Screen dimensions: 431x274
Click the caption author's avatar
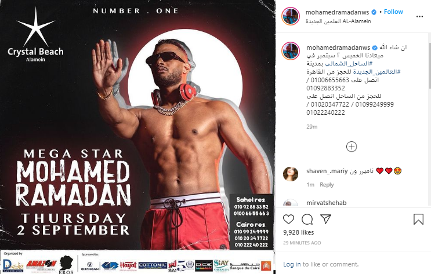(x=291, y=51)
